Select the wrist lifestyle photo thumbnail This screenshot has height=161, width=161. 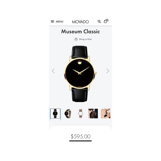(105, 114)
